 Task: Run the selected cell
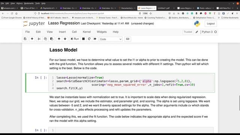click(x=75, y=39)
